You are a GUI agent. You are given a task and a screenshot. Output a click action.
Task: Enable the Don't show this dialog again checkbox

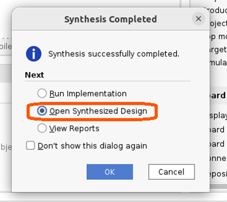[30, 145]
